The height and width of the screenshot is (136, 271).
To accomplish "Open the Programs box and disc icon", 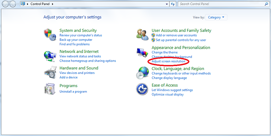I will click(x=50, y=89).
